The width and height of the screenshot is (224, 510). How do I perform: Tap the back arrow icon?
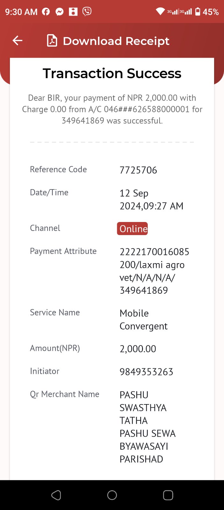17,41
